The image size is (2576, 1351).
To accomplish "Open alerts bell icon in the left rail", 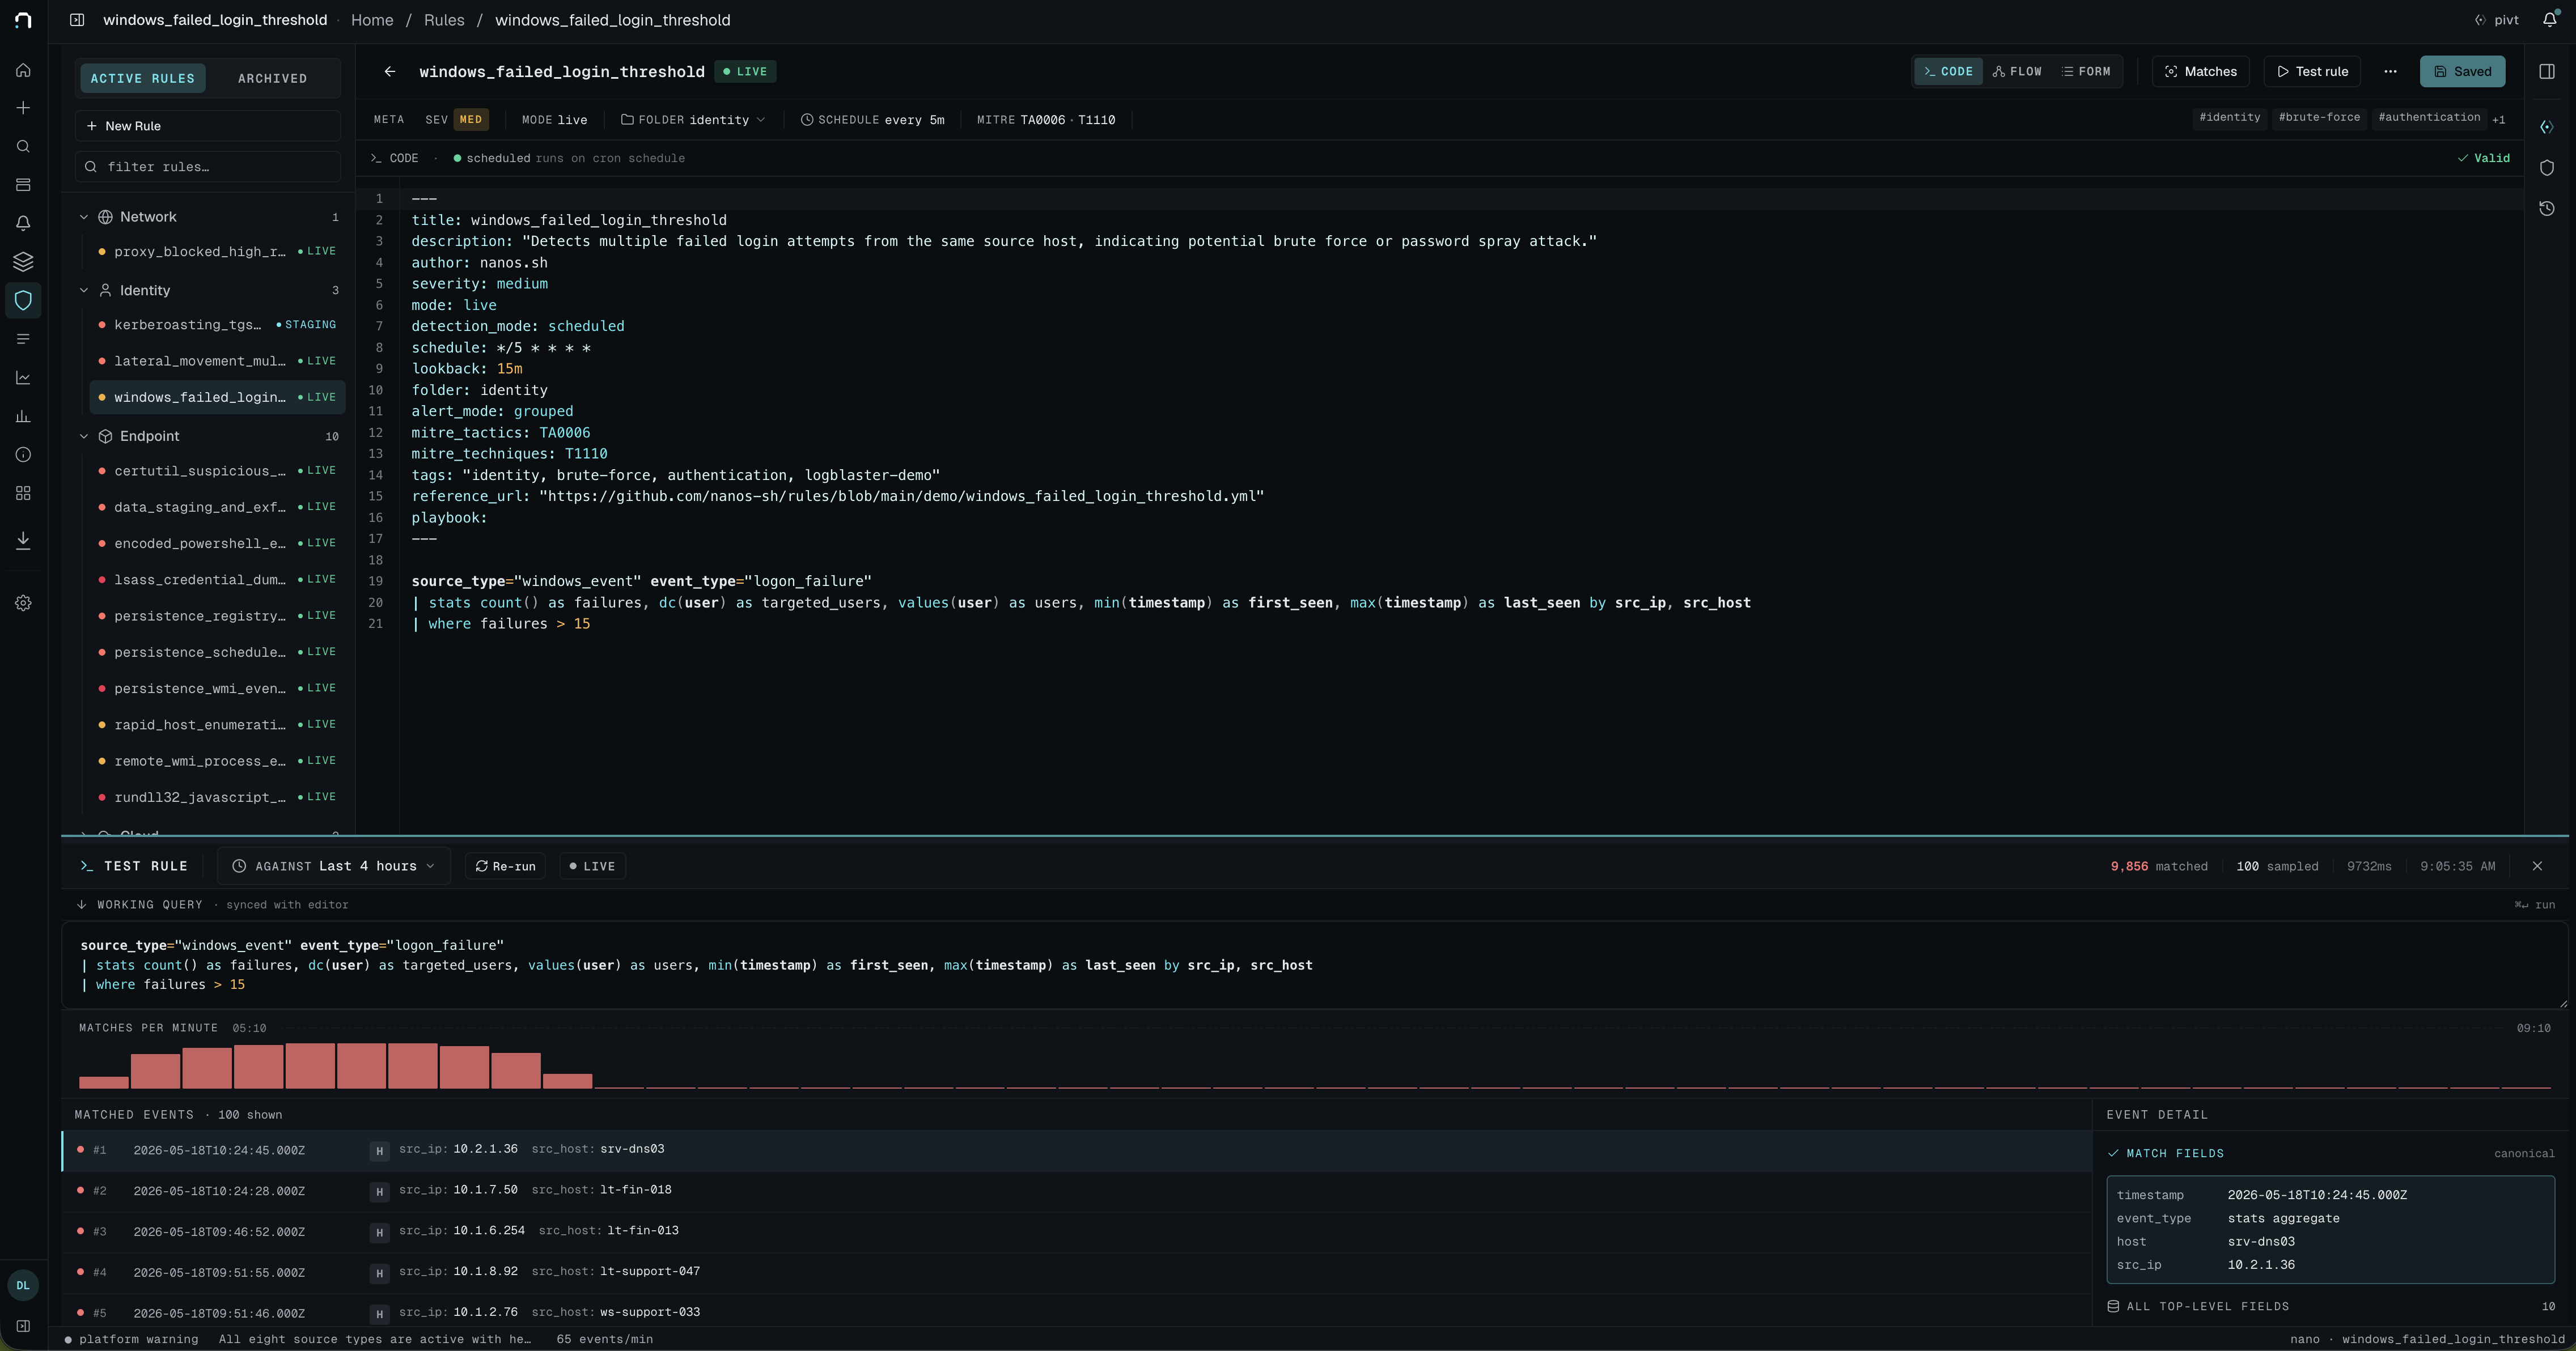I will point(23,223).
